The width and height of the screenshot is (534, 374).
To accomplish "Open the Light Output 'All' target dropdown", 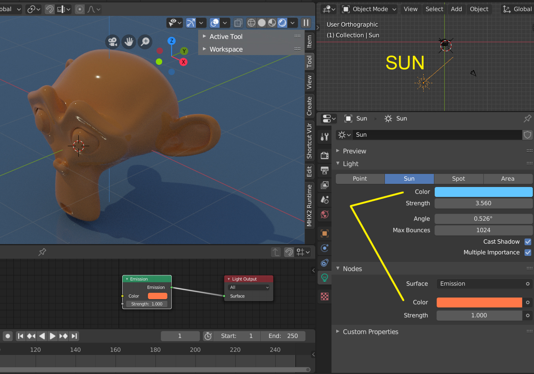I will (x=249, y=287).
